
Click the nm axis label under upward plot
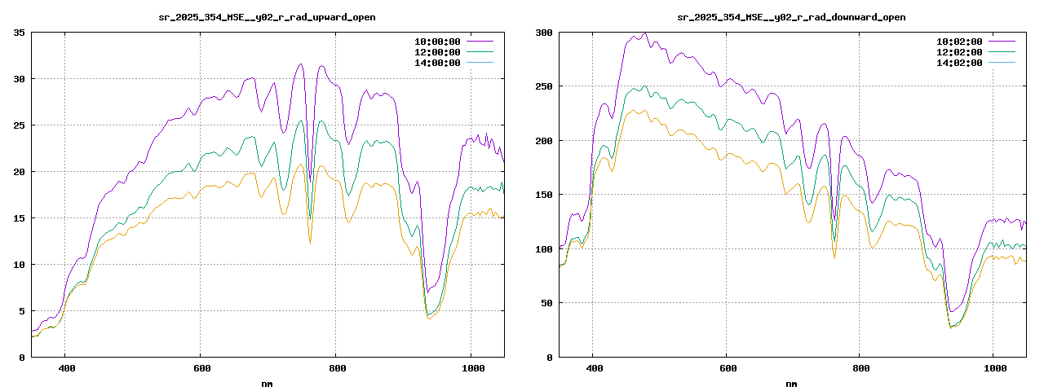tap(268, 383)
